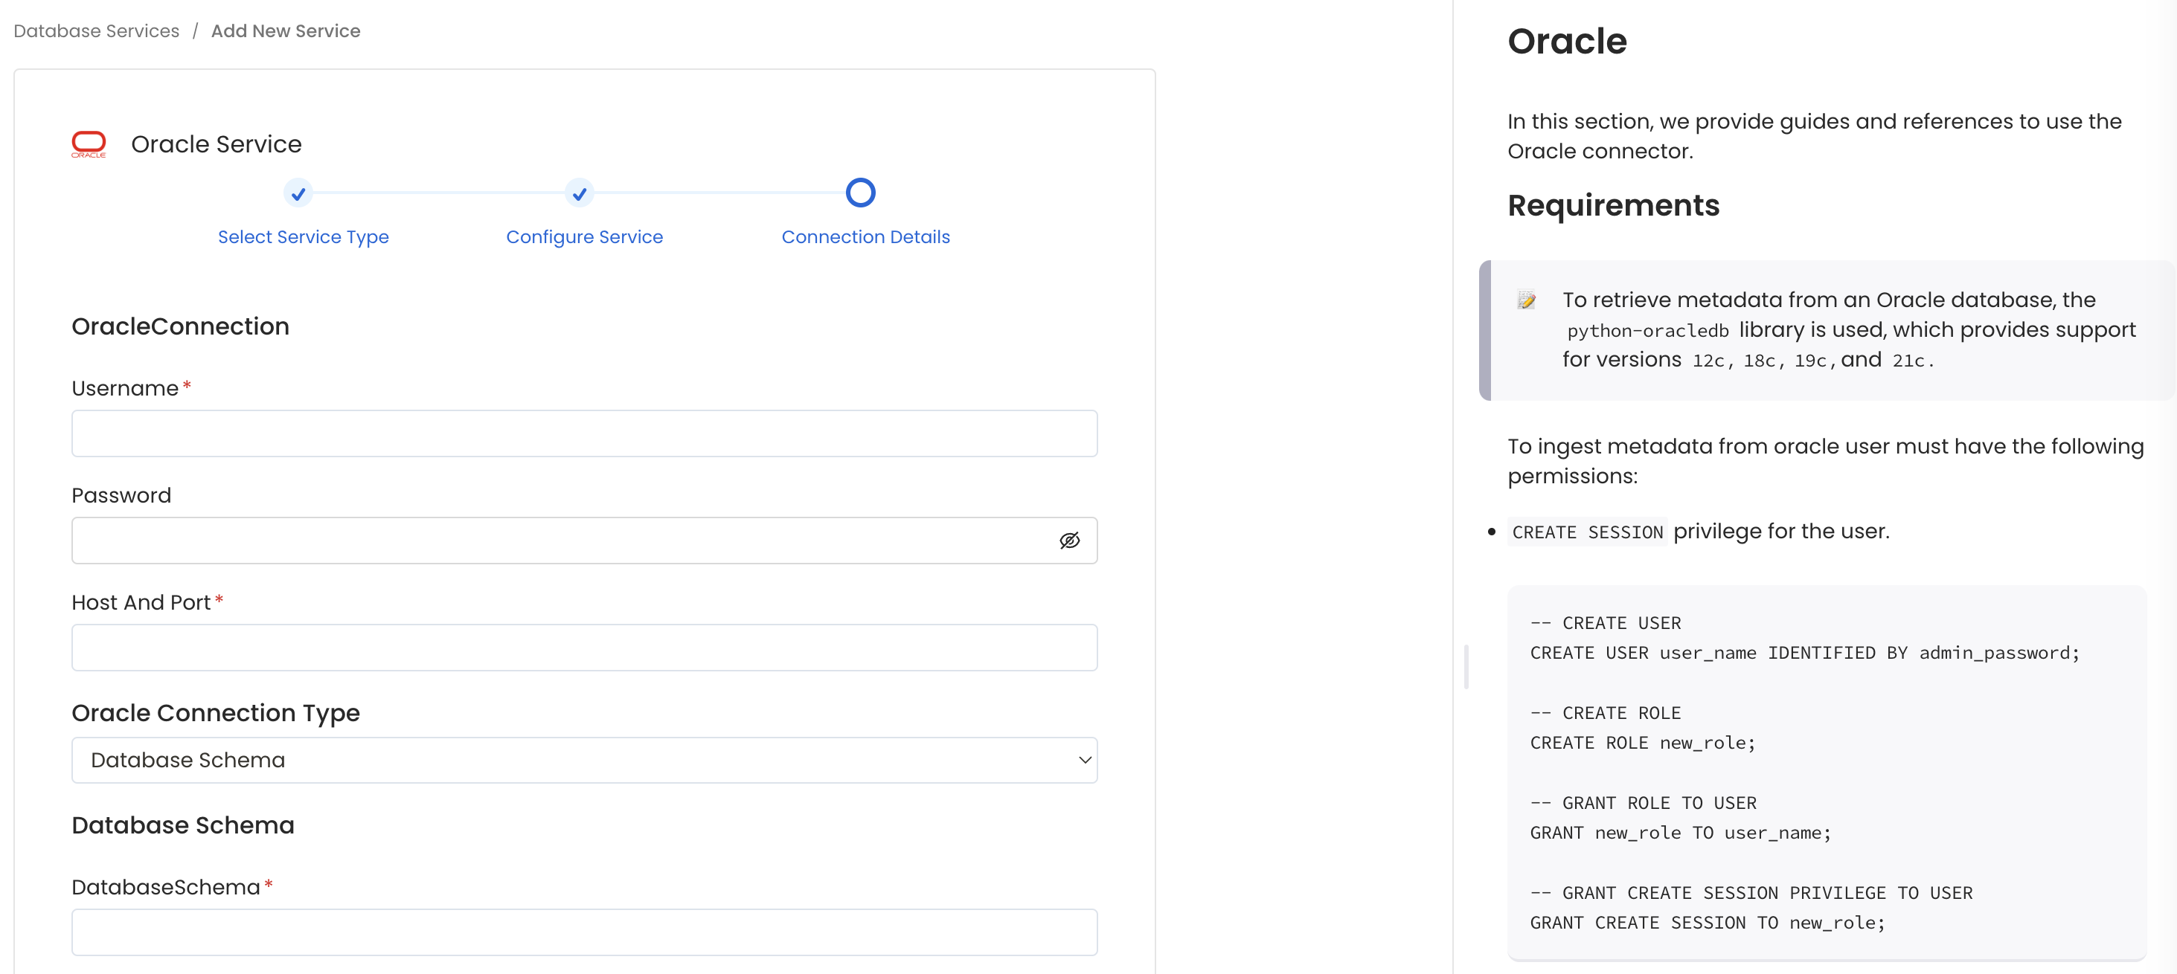The height and width of the screenshot is (974, 2177).
Task: Navigate to Database Services breadcrumb
Action: pos(95,30)
